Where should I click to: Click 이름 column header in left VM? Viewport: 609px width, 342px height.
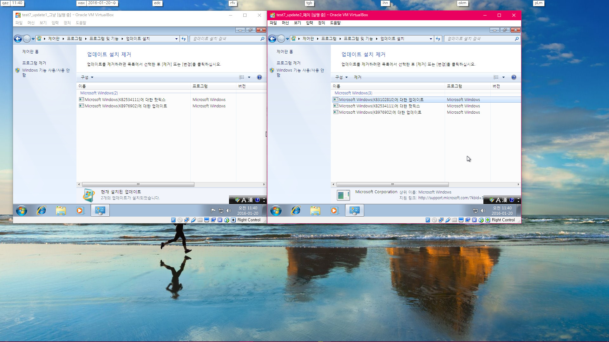(x=134, y=86)
